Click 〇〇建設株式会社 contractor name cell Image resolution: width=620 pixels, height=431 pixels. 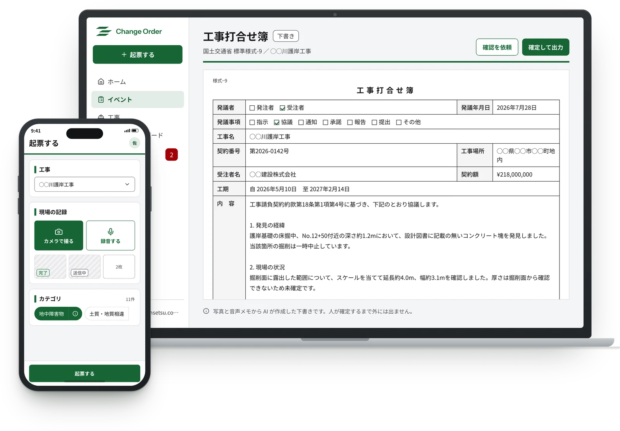pos(351,174)
